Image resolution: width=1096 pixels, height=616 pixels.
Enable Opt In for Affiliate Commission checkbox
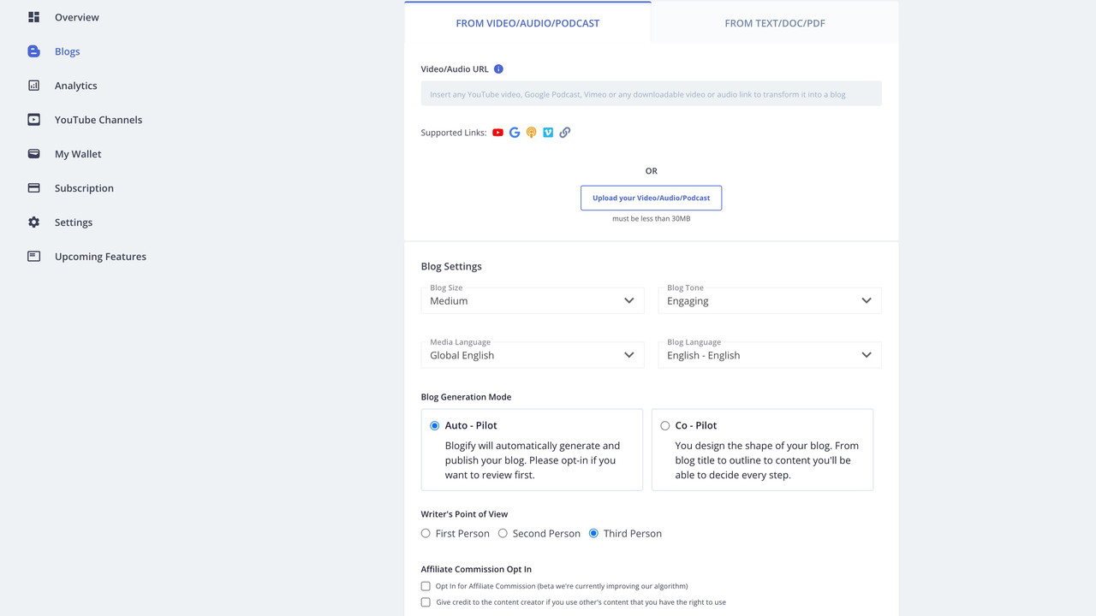point(426,587)
